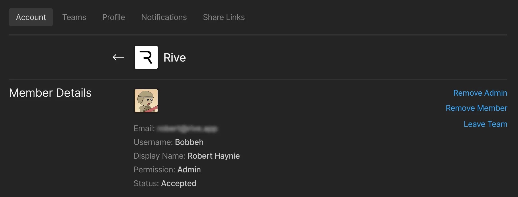Open the Profile tab
The height and width of the screenshot is (197, 518).
tap(114, 17)
